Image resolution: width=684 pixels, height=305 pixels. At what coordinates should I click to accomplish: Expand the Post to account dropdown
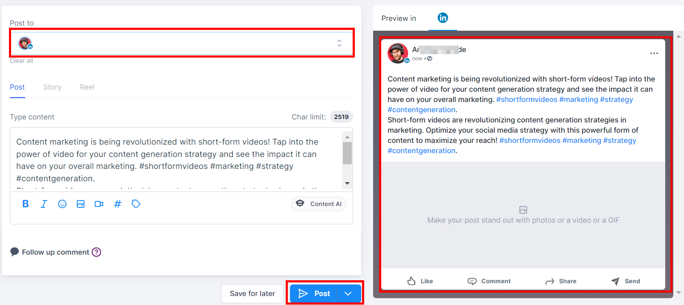pyautogui.click(x=339, y=43)
